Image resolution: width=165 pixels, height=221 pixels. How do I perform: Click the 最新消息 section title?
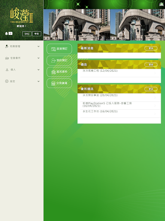point(87,48)
